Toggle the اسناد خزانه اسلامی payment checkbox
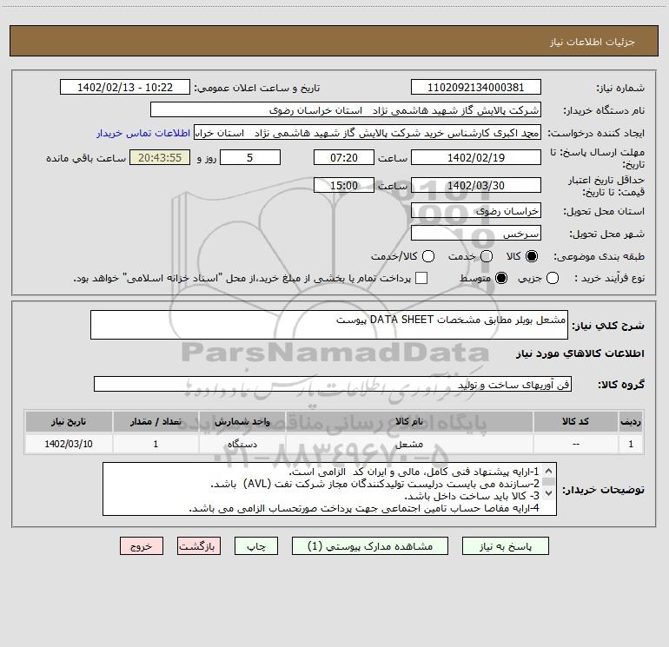The image size is (669, 647). point(421,278)
